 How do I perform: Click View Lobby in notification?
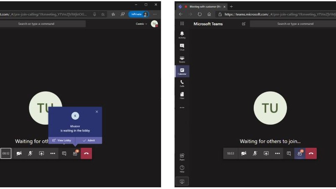pyautogui.click(x=62, y=140)
